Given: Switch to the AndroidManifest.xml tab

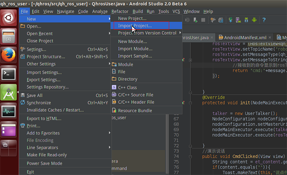Looking at the screenshot, I should [x=245, y=37].
